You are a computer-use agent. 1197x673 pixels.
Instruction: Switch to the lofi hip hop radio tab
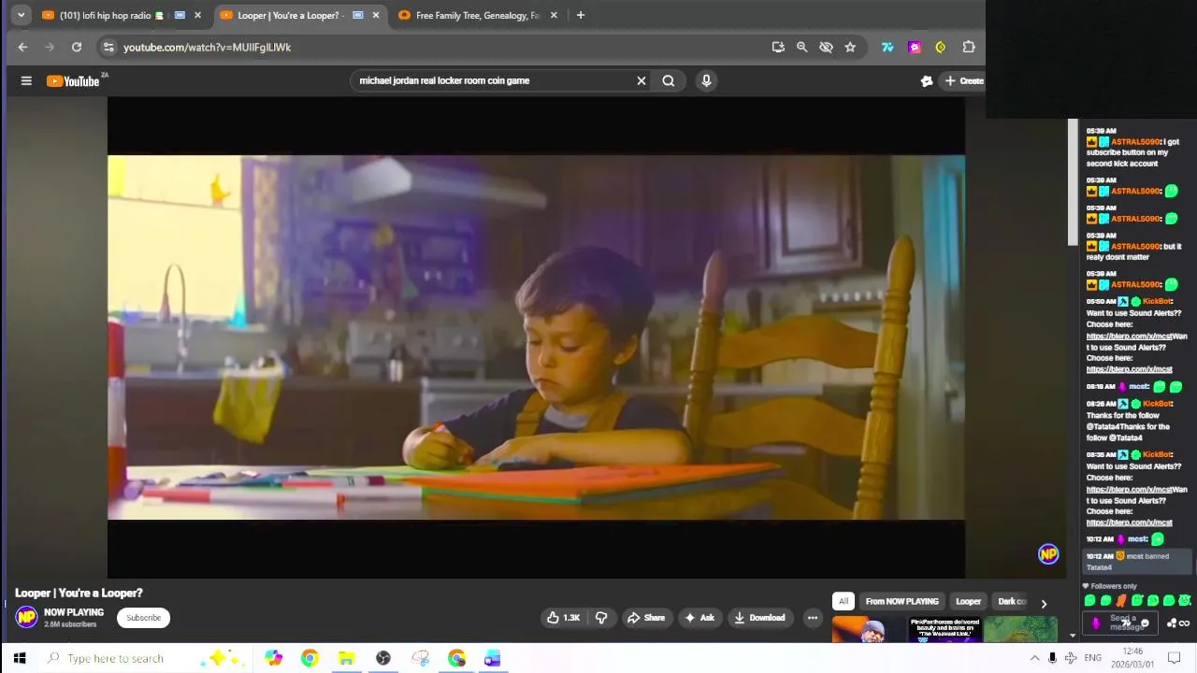coord(105,15)
